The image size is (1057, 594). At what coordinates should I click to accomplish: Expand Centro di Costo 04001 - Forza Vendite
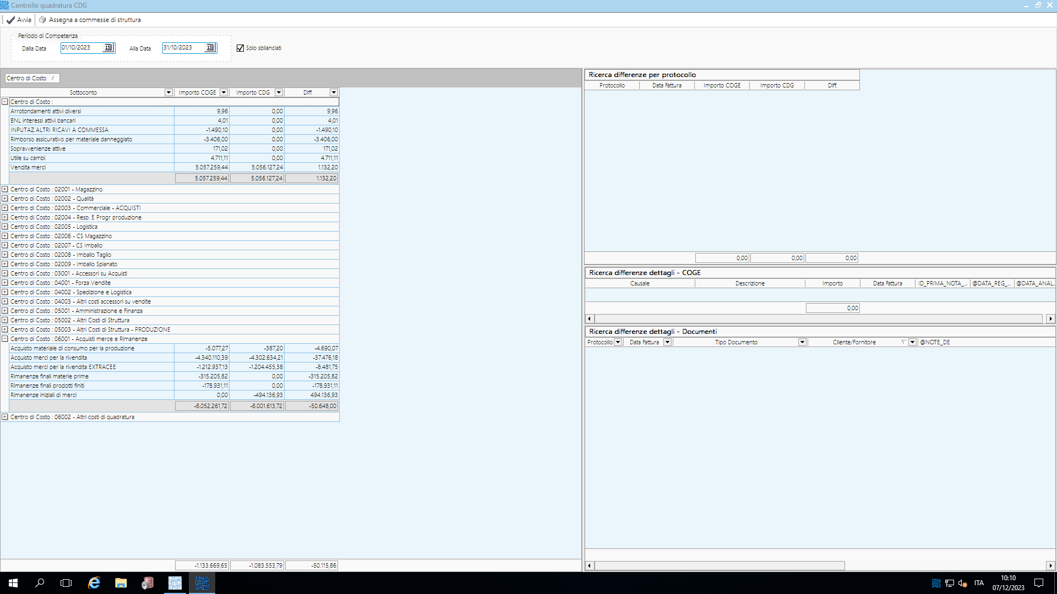tap(5, 283)
